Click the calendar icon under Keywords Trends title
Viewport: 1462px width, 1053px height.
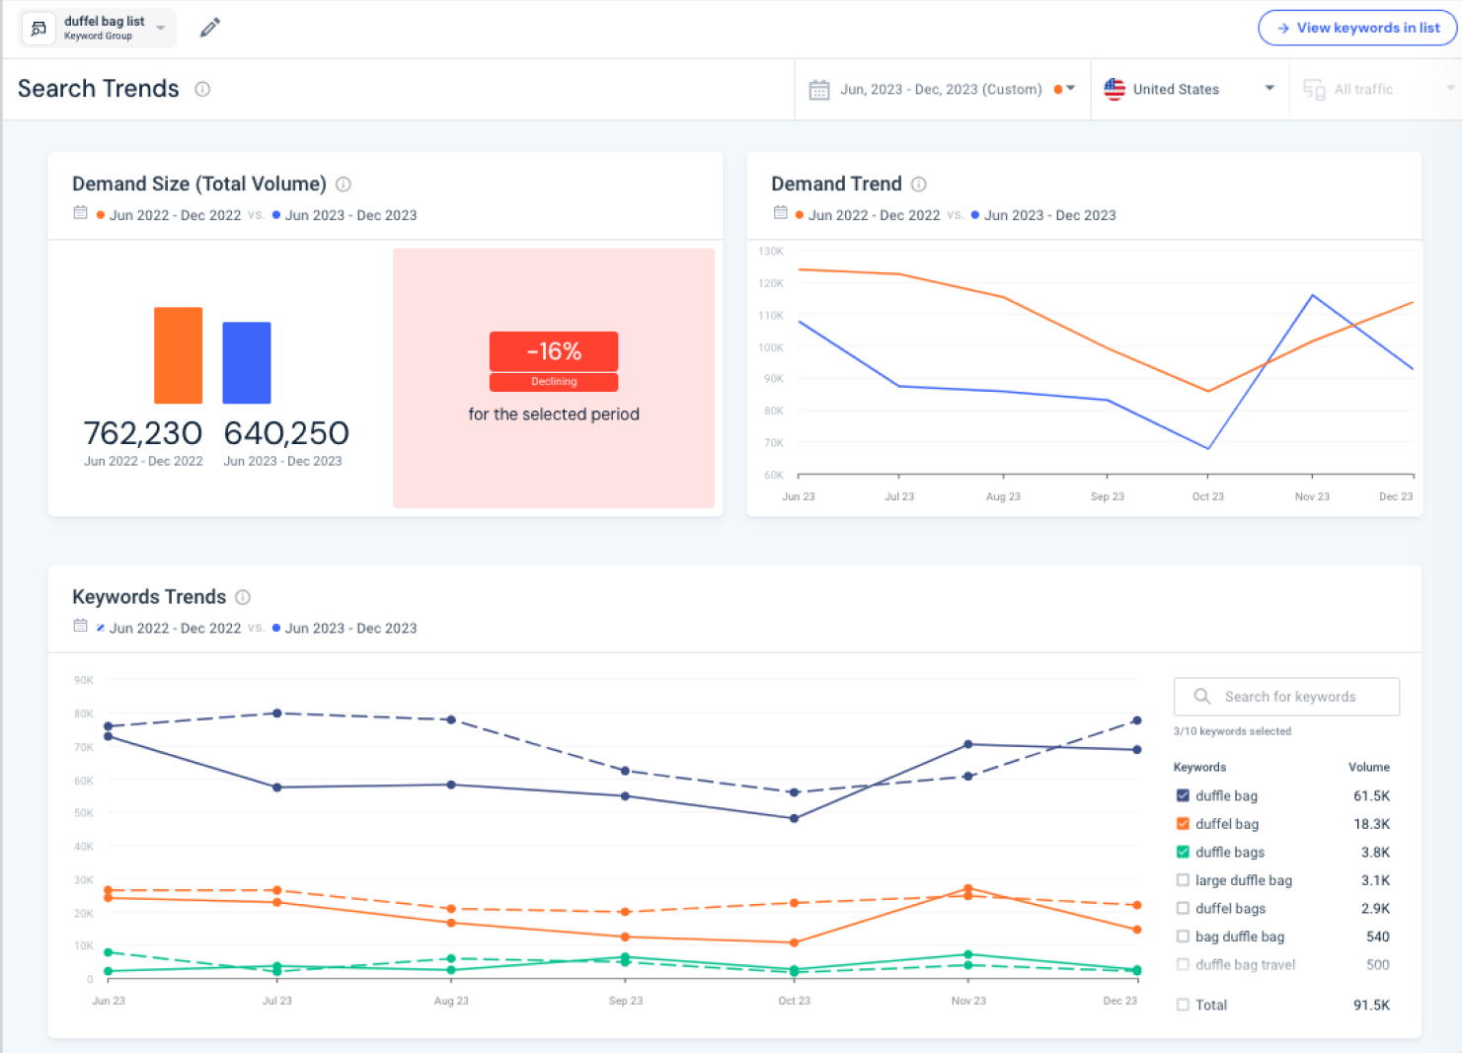[81, 626]
